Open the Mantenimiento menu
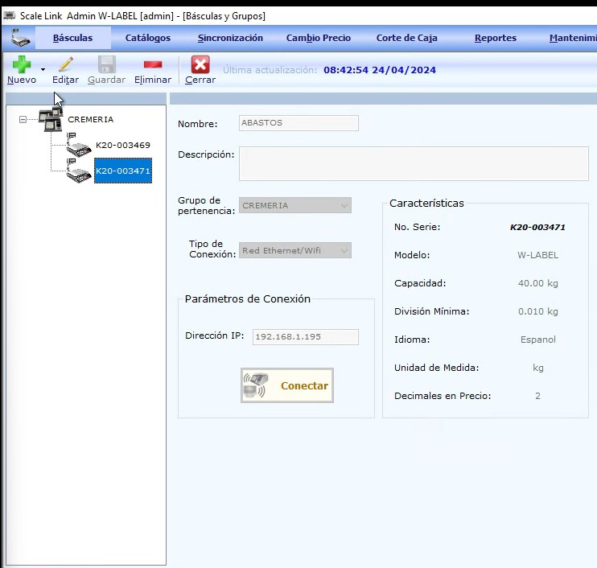This screenshot has height=568, width=597. pyautogui.click(x=573, y=38)
